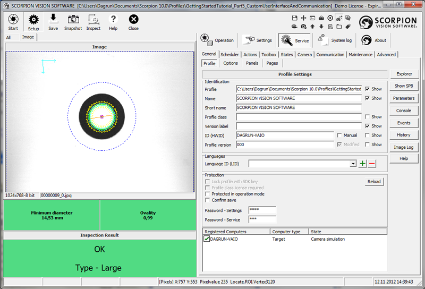425x289 pixels.
Task: Switch to the Toolbox tab
Action: pos(269,54)
